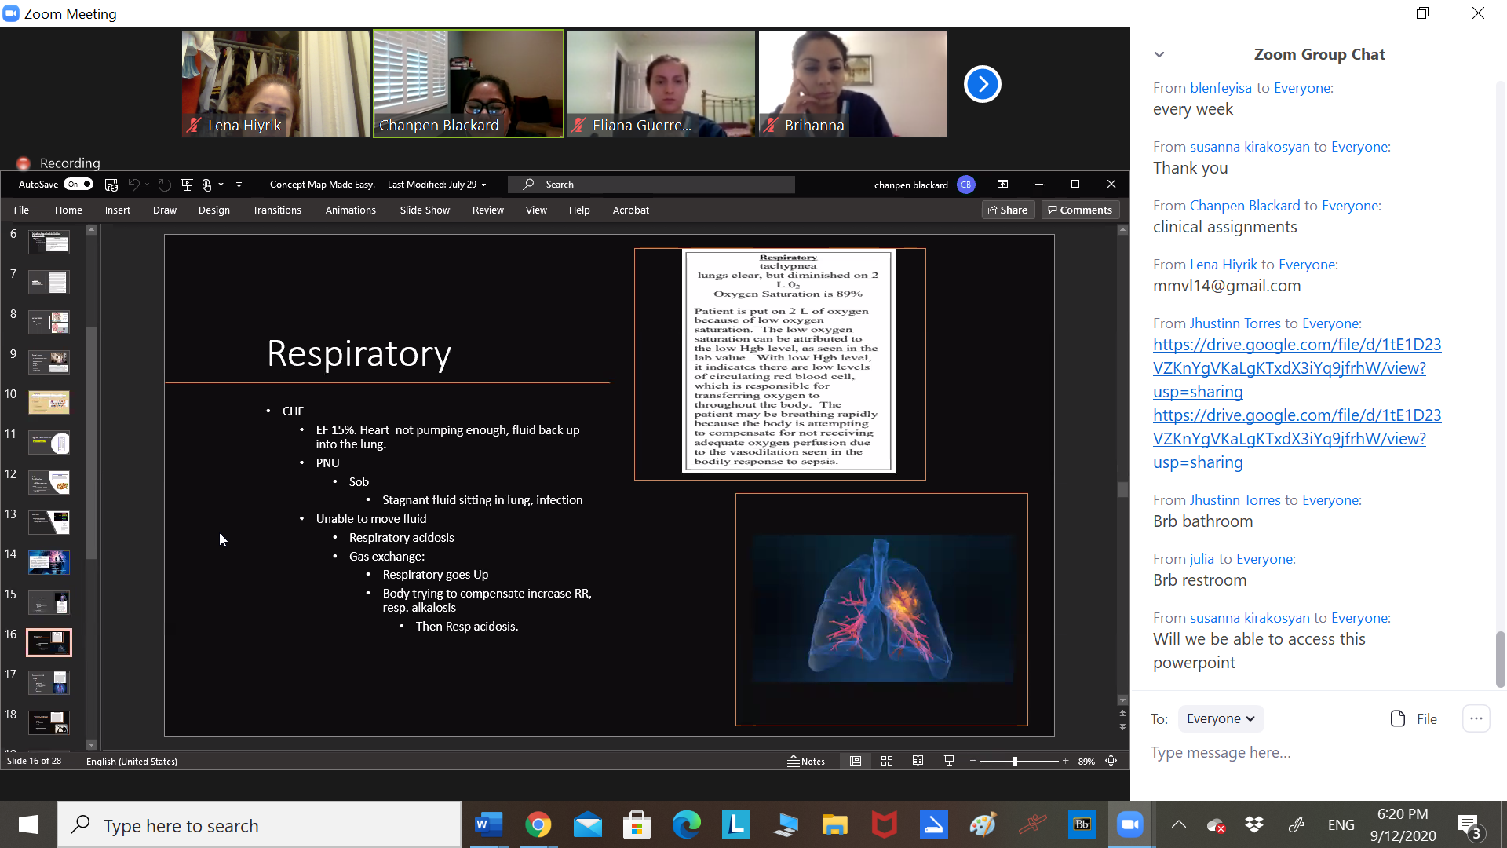The image size is (1507, 848).
Task: Click the Windows taskbar search box
Action: (259, 825)
